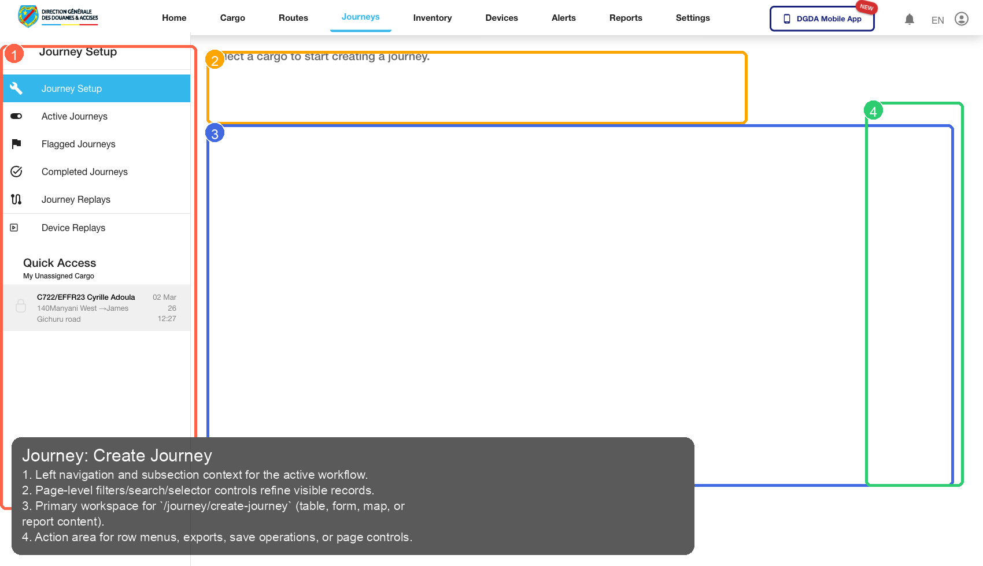Open Flagged Journeys via the flag icon
This screenshot has height=566, width=983.
16,144
